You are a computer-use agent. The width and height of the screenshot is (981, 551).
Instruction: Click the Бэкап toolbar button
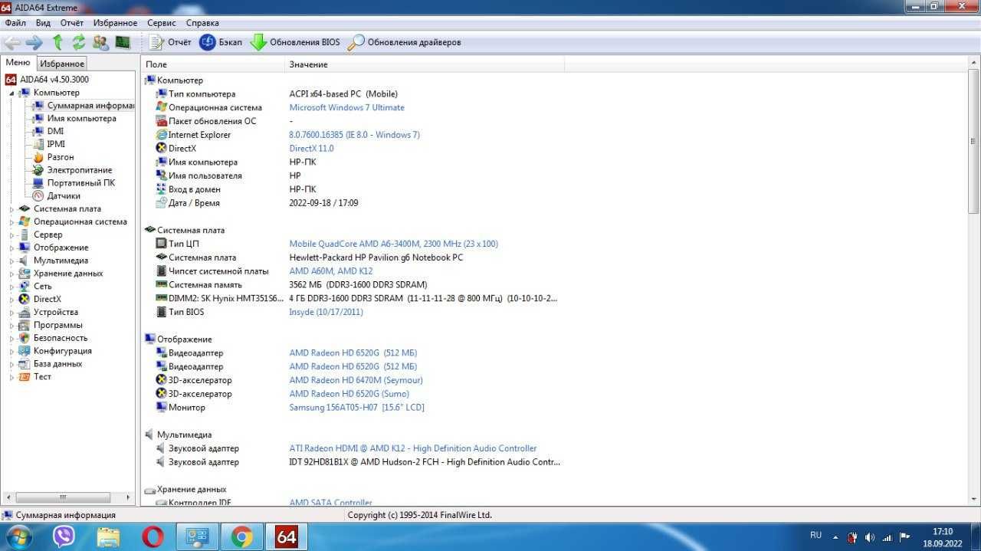221,42
